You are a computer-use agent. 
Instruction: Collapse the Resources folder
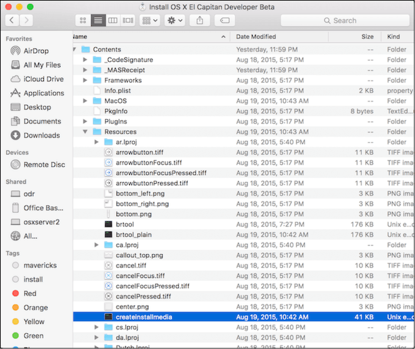[x=85, y=132]
